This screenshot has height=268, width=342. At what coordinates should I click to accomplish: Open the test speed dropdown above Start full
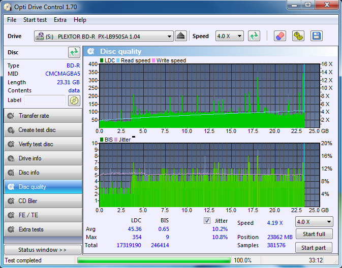point(314,222)
